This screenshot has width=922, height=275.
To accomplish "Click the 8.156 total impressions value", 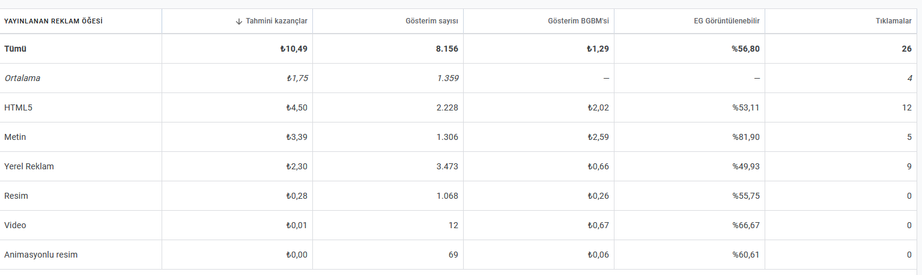I will click(x=447, y=49).
